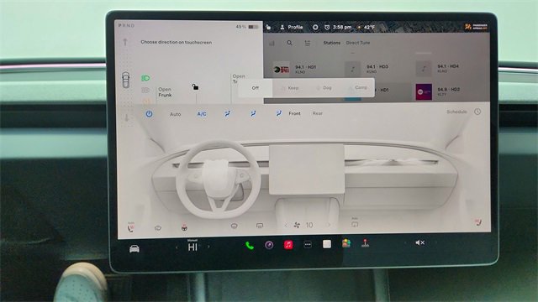Image resolution: width=538 pixels, height=302 pixels.
Task: Decrease fan speed with left arrow
Action: coord(286,225)
